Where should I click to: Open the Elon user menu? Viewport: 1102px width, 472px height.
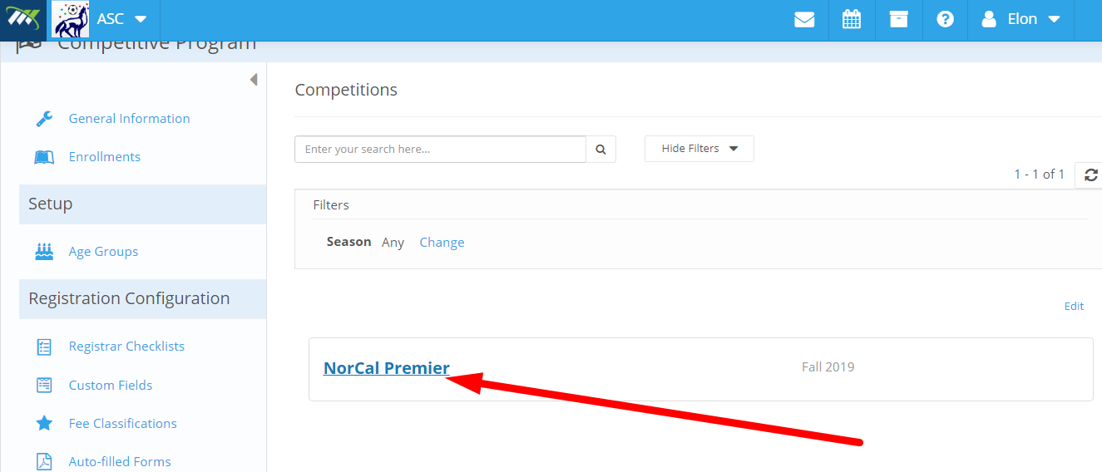(x=1021, y=19)
